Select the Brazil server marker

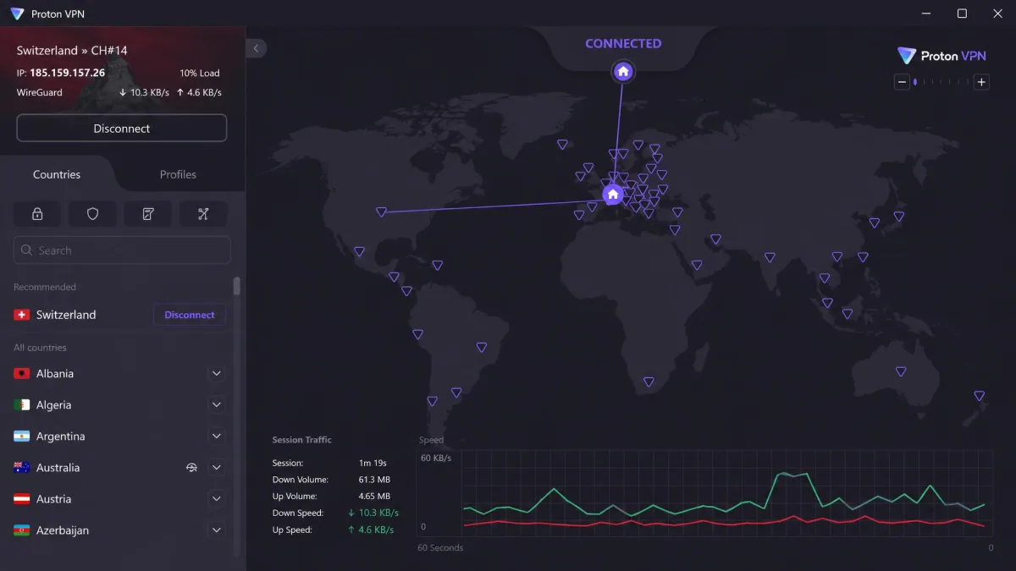click(481, 347)
